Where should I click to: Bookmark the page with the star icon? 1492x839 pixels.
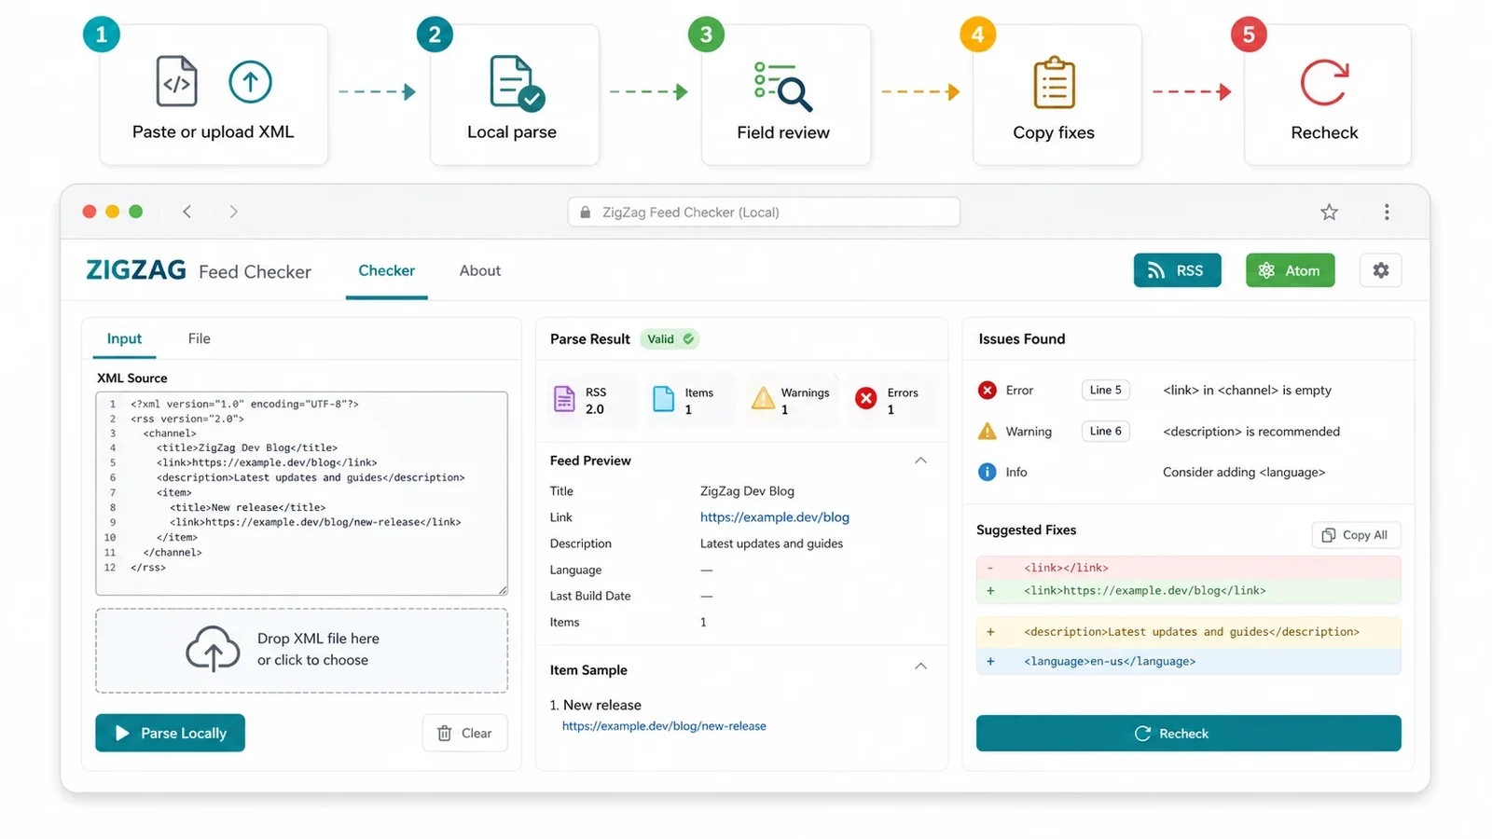[x=1329, y=212]
